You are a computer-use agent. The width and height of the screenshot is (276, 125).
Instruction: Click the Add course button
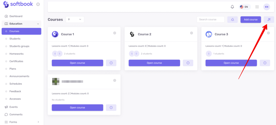(251, 20)
